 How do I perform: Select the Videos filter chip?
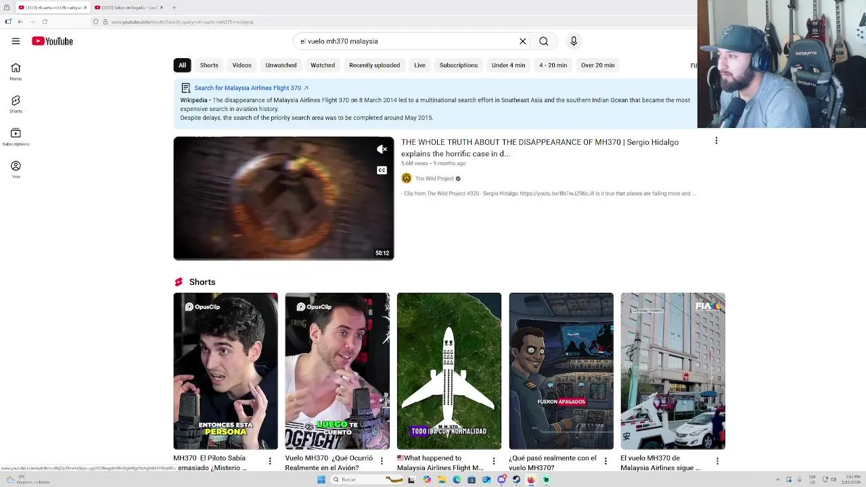242,65
